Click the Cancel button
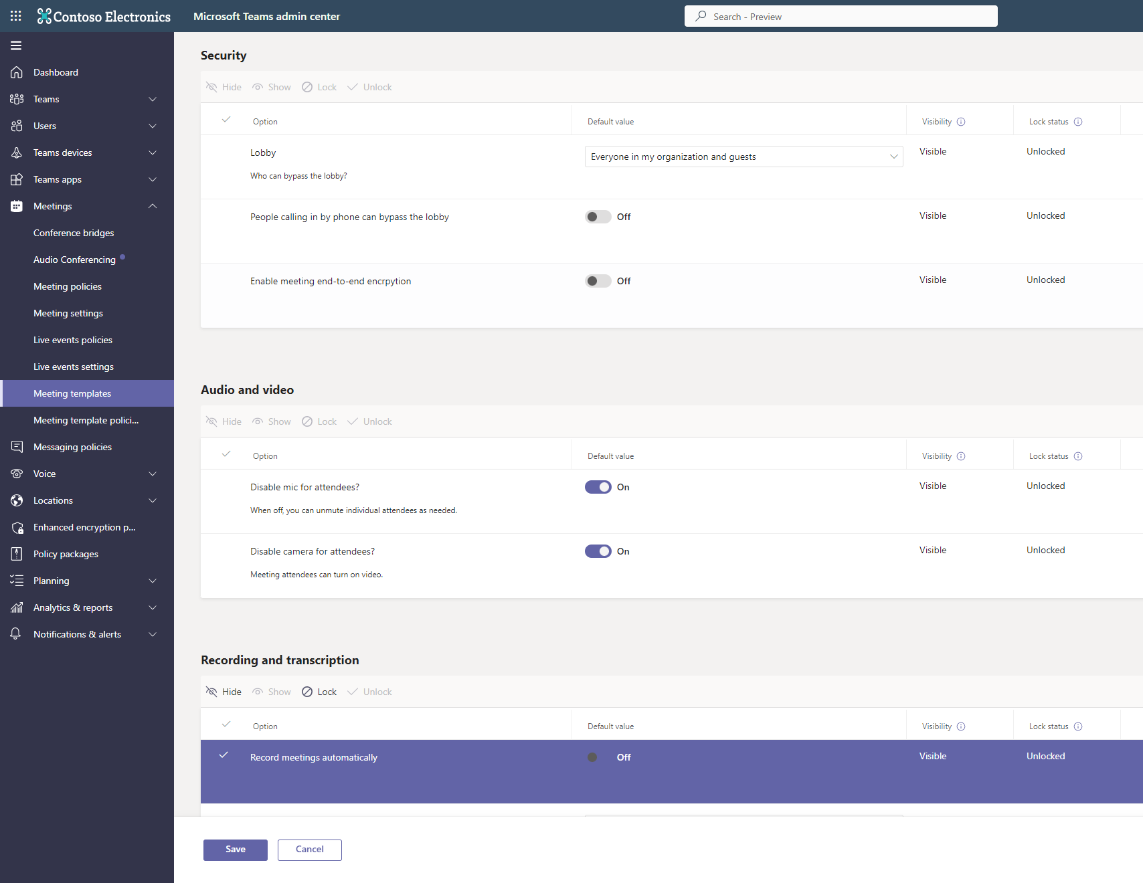Screen dimensions: 1143x883 310,850
